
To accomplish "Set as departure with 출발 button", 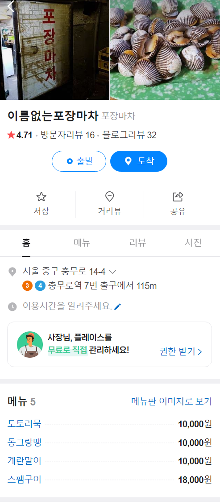I will pos(79,161).
